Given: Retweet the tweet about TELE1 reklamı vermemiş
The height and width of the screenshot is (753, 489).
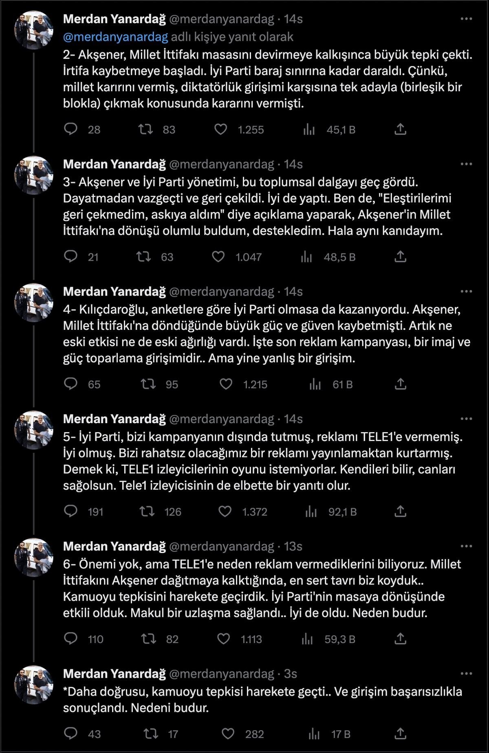Looking at the screenshot, I should [147, 512].
